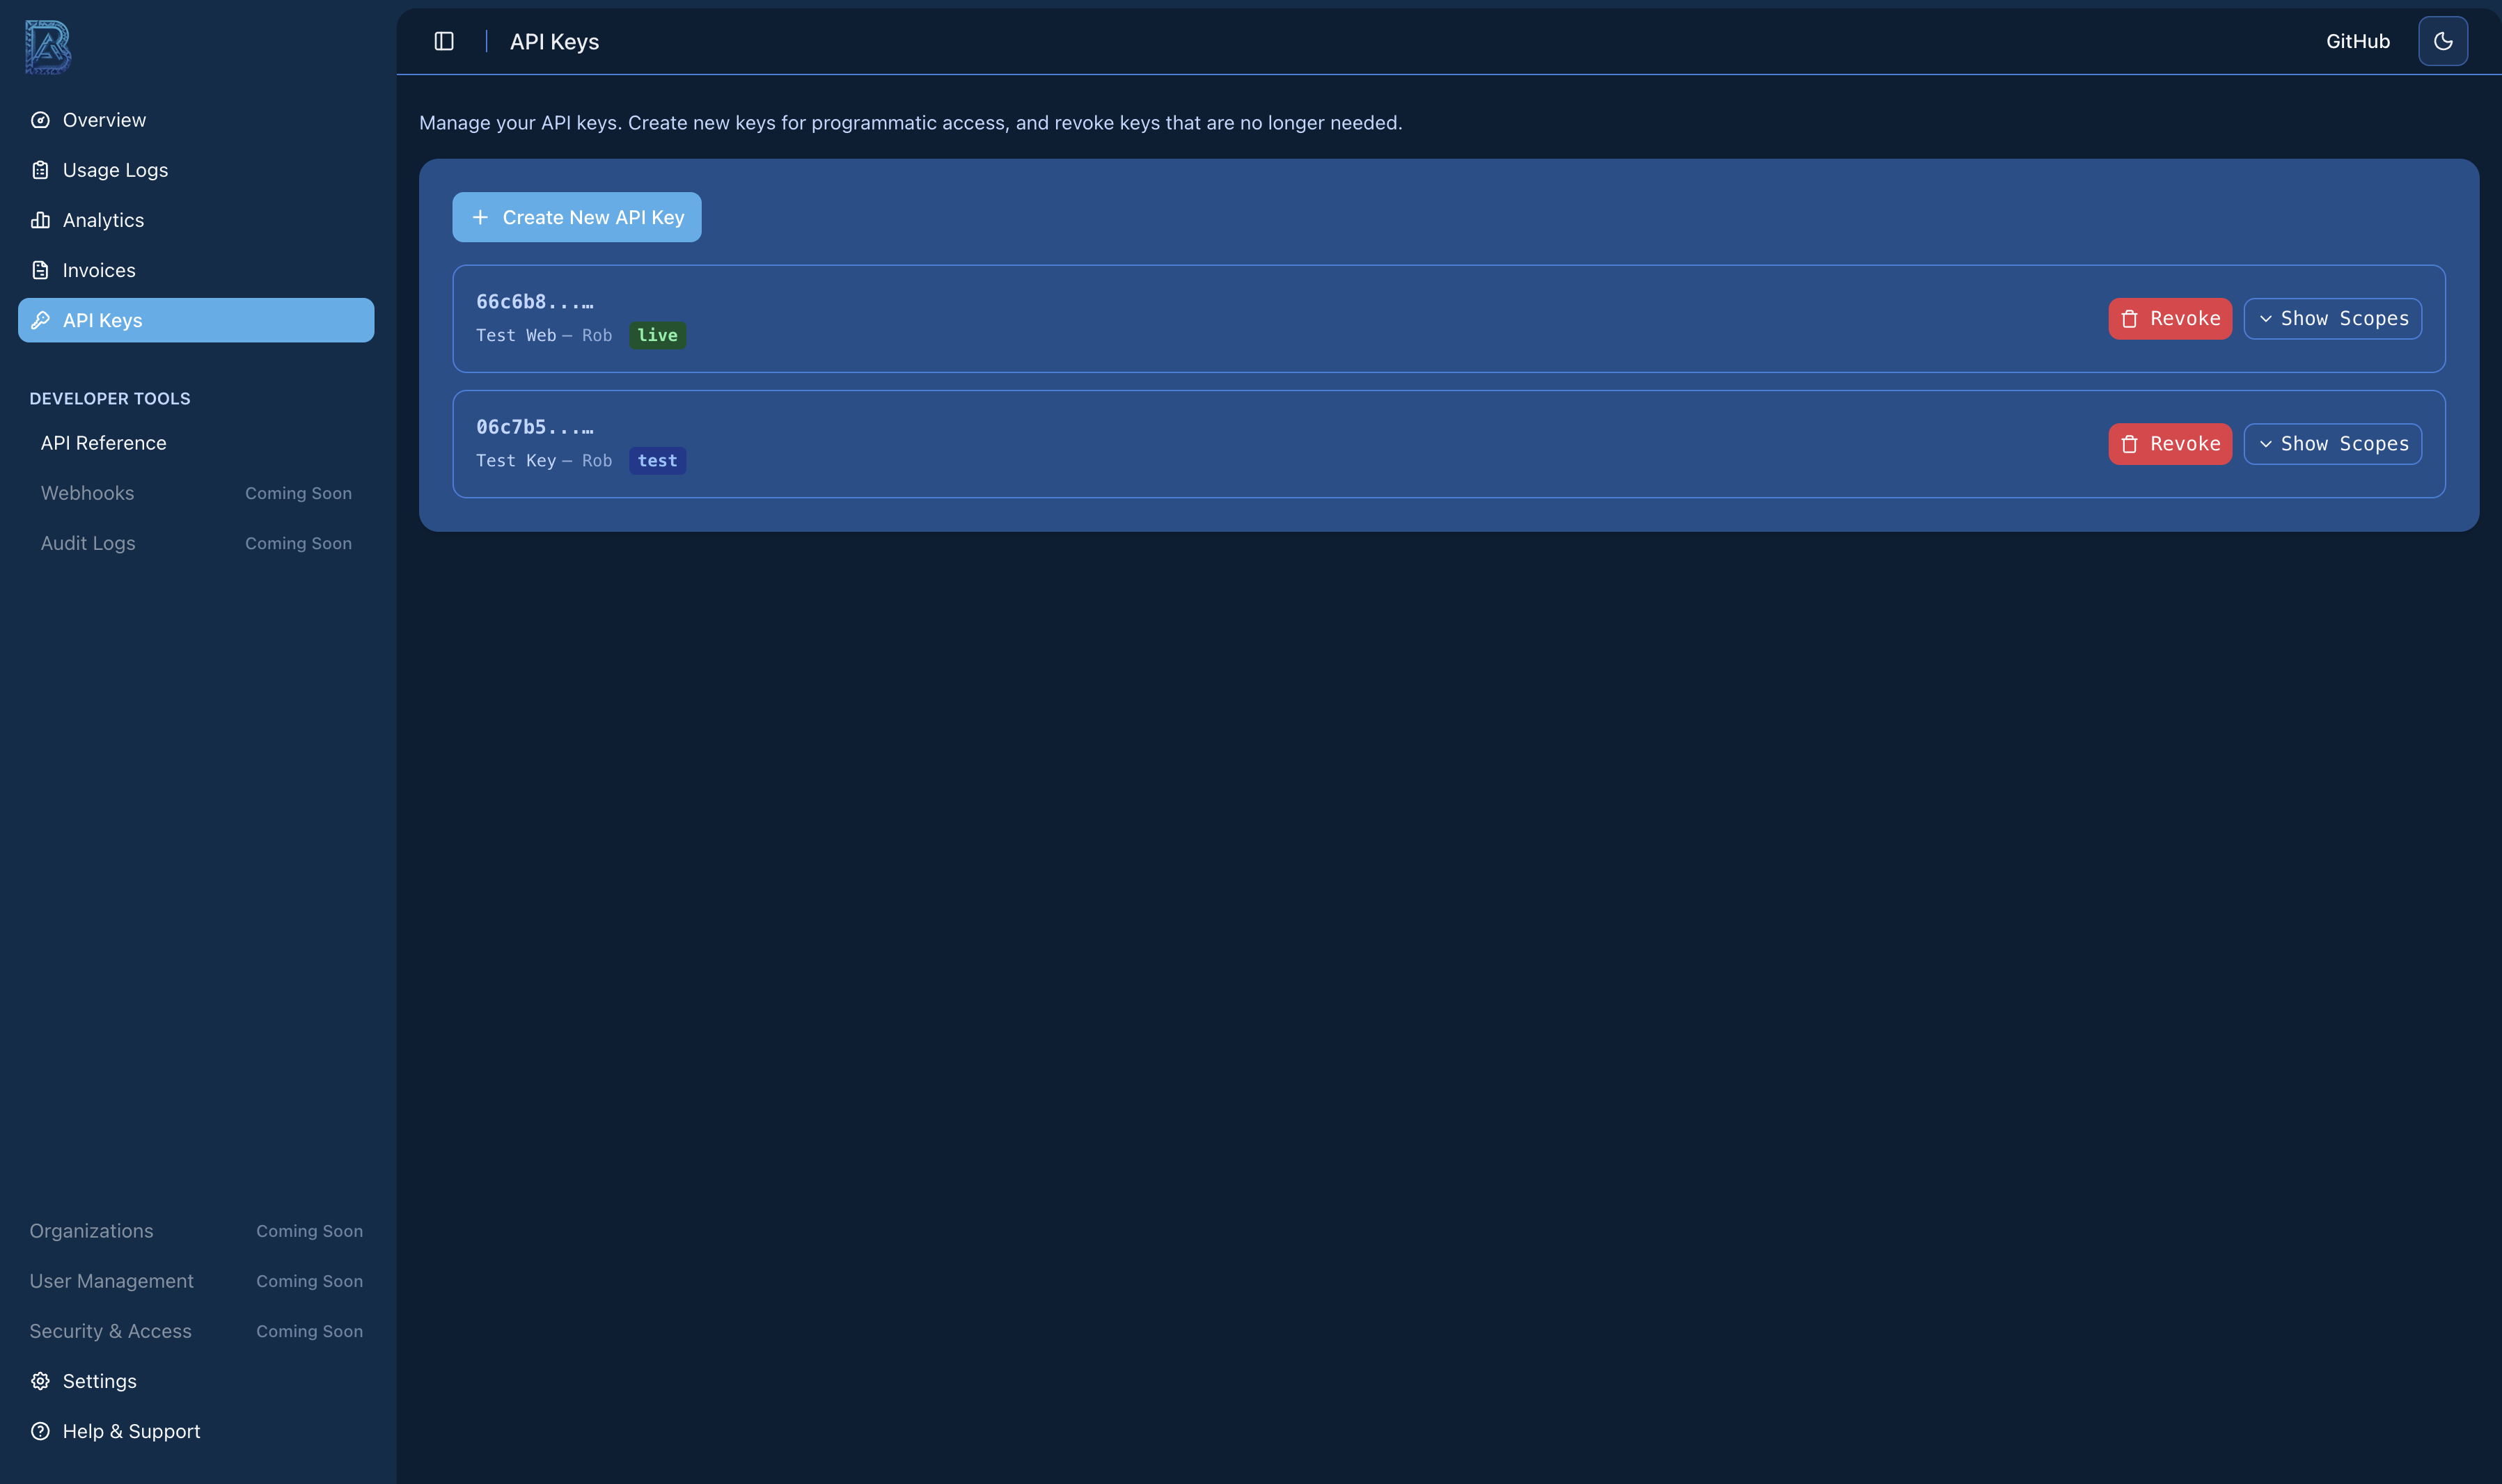Click Create New API Key button
The width and height of the screenshot is (2502, 1484).
tap(576, 217)
